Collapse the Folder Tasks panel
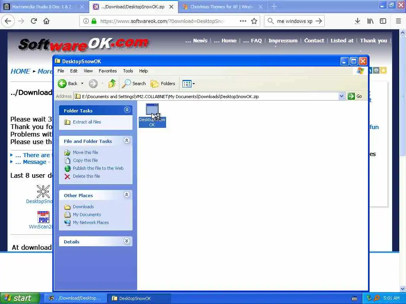 (127, 110)
